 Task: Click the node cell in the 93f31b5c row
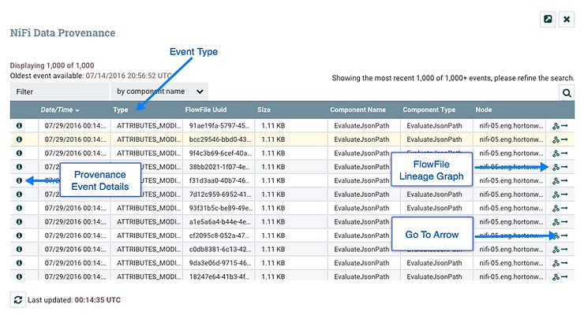click(x=511, y=208)
